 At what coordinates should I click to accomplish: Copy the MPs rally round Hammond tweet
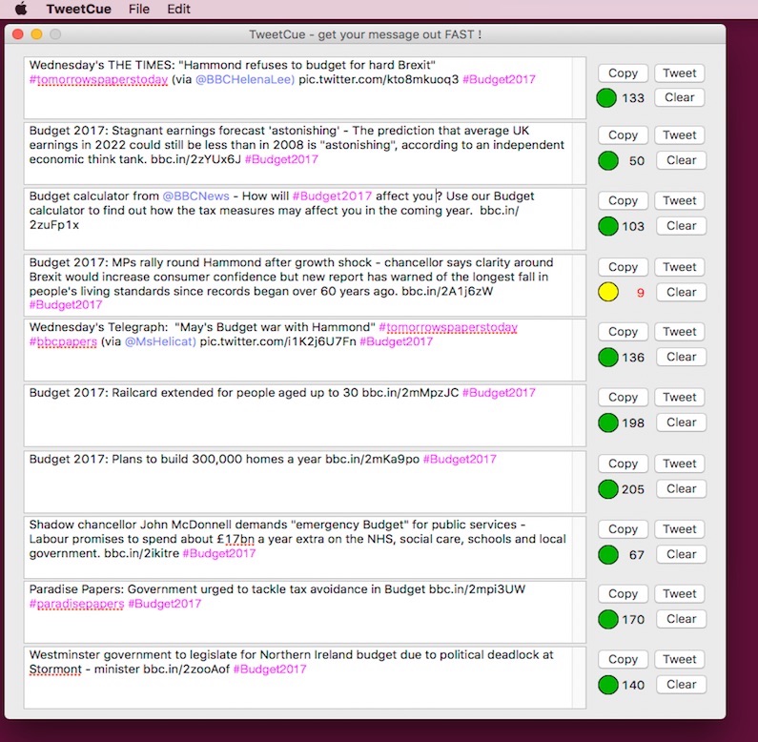[x=623, y=267]
